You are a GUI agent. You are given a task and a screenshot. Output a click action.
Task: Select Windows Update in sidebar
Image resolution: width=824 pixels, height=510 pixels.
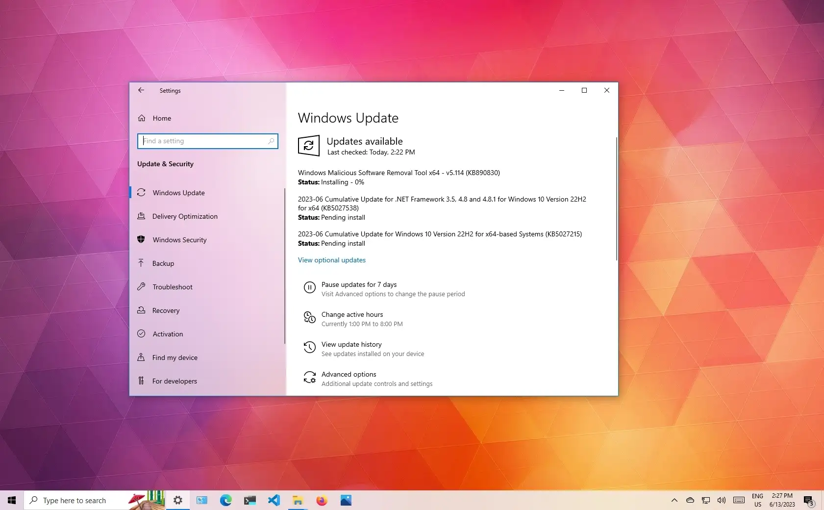point(207,193)
